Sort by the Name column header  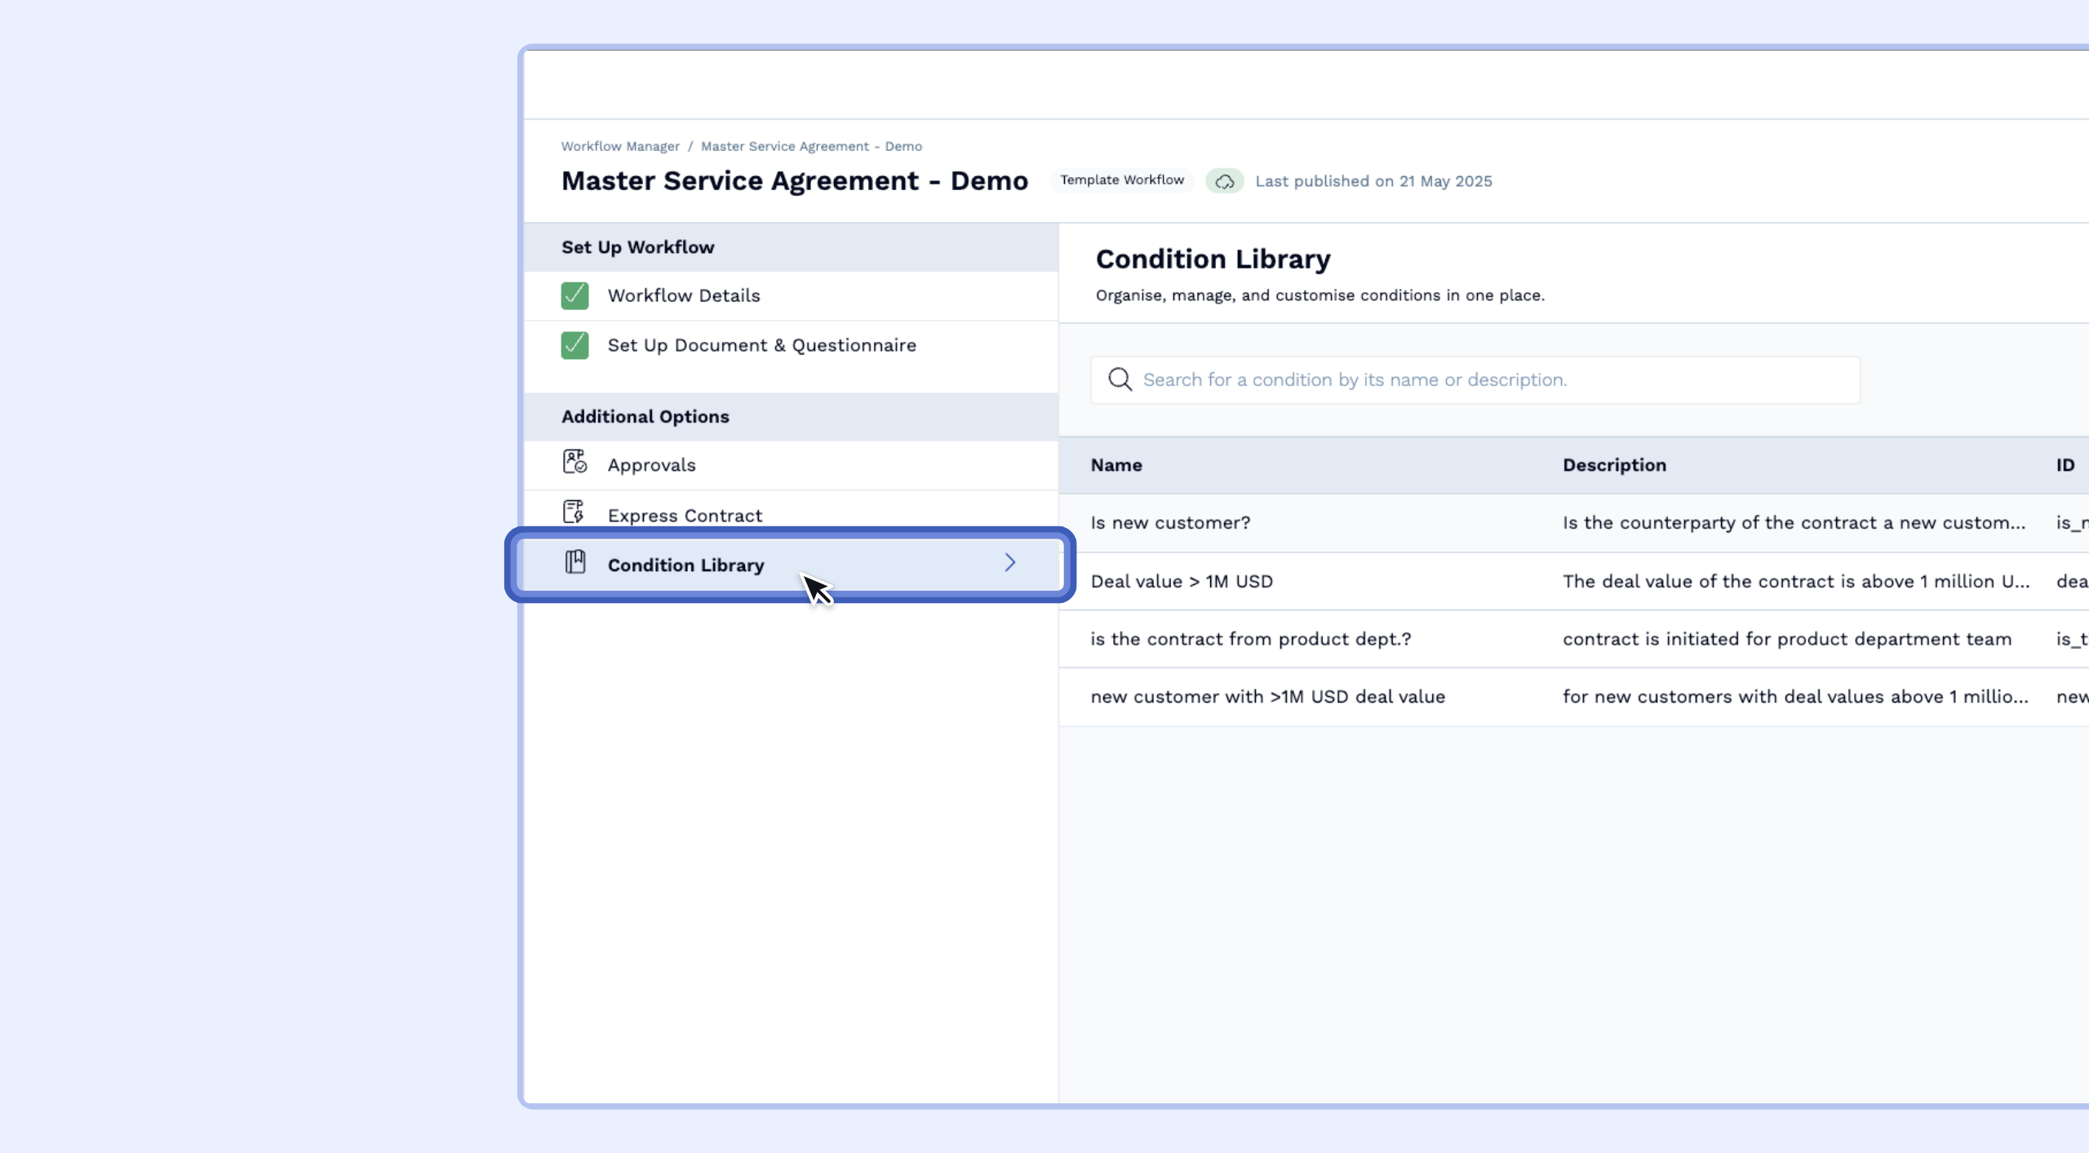1115,465
